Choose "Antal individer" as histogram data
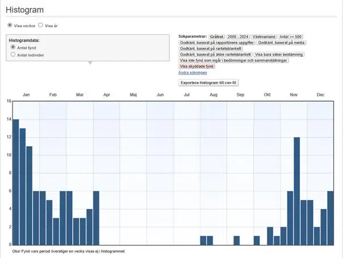The width and height of the screenshot is (343, 258). tap(13, 55)
